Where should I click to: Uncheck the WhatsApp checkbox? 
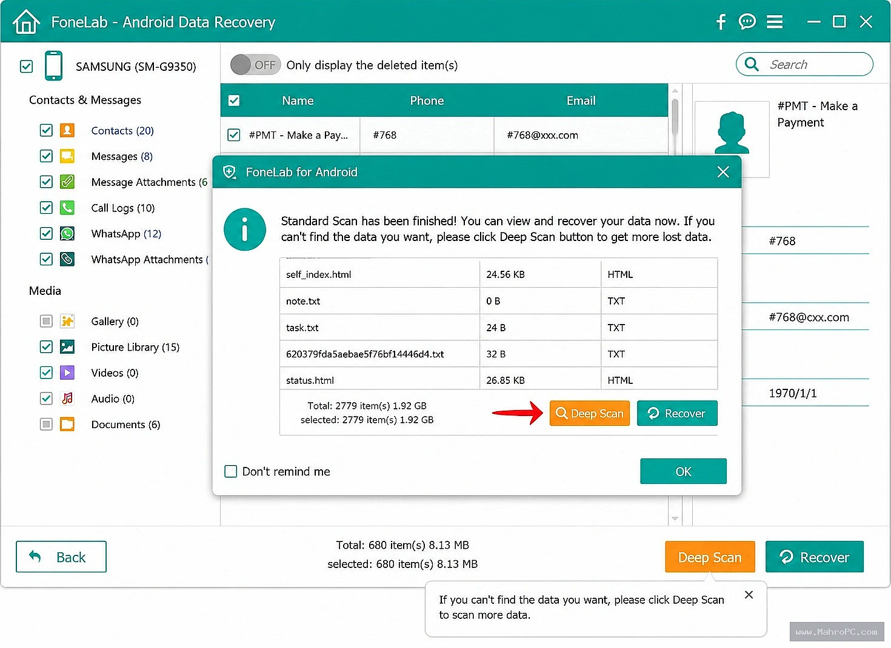(x=46, y=233)
